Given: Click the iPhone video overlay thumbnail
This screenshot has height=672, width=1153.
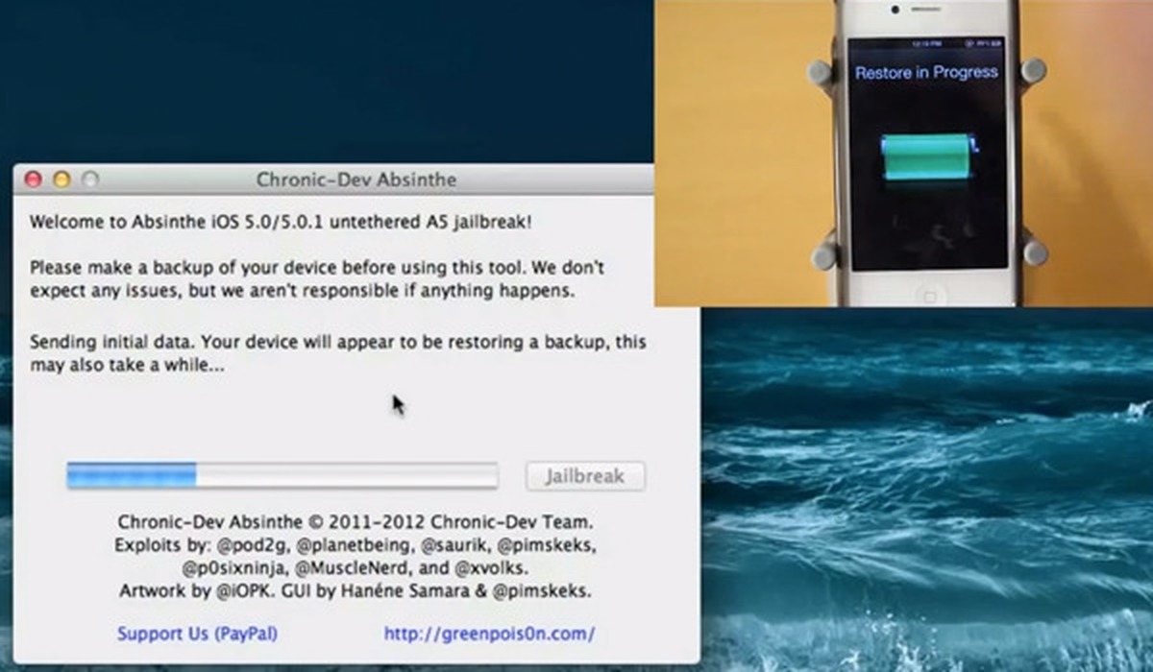Looking at the screenshot, I should [x=903, y=154].
